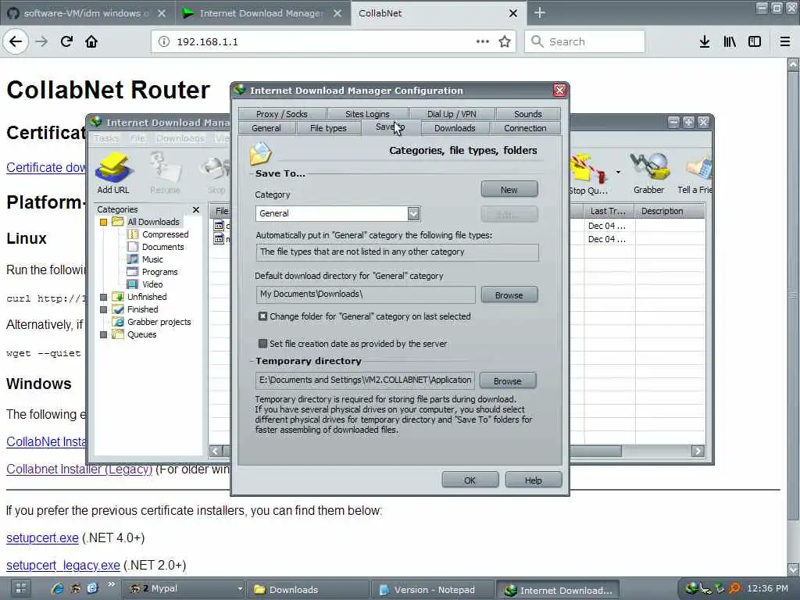Open the setupcert.exe link
This screenshot has width=800, height=600.
(42, 537)
